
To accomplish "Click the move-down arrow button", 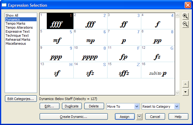I will (x=185, y=92).
